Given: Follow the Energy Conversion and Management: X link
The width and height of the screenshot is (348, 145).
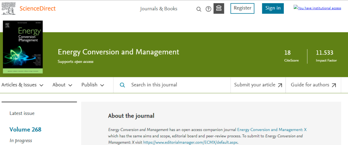Looking at the screenshot, I should pyautogui.click(x=272, y=130).
